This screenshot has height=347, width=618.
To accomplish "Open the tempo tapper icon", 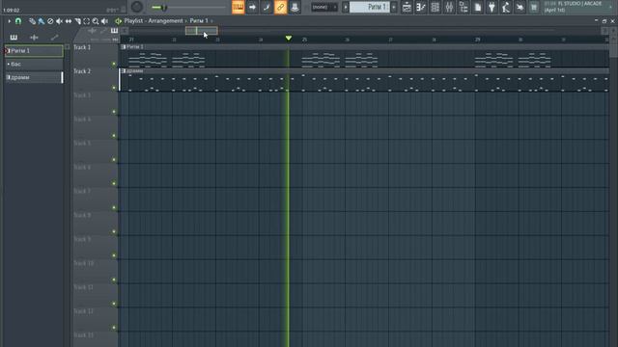I will click(x=506, y=7).
